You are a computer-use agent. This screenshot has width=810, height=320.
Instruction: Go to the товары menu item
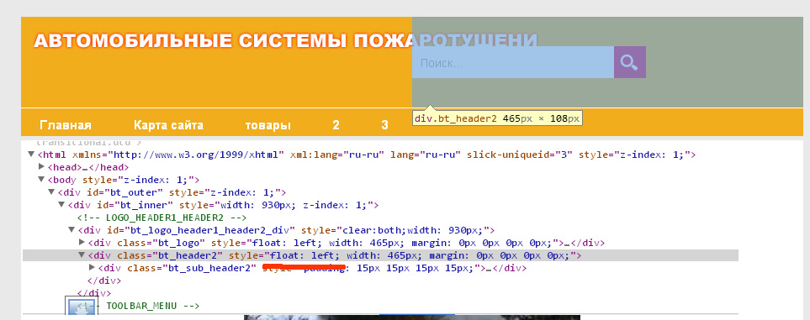[267, 125]
